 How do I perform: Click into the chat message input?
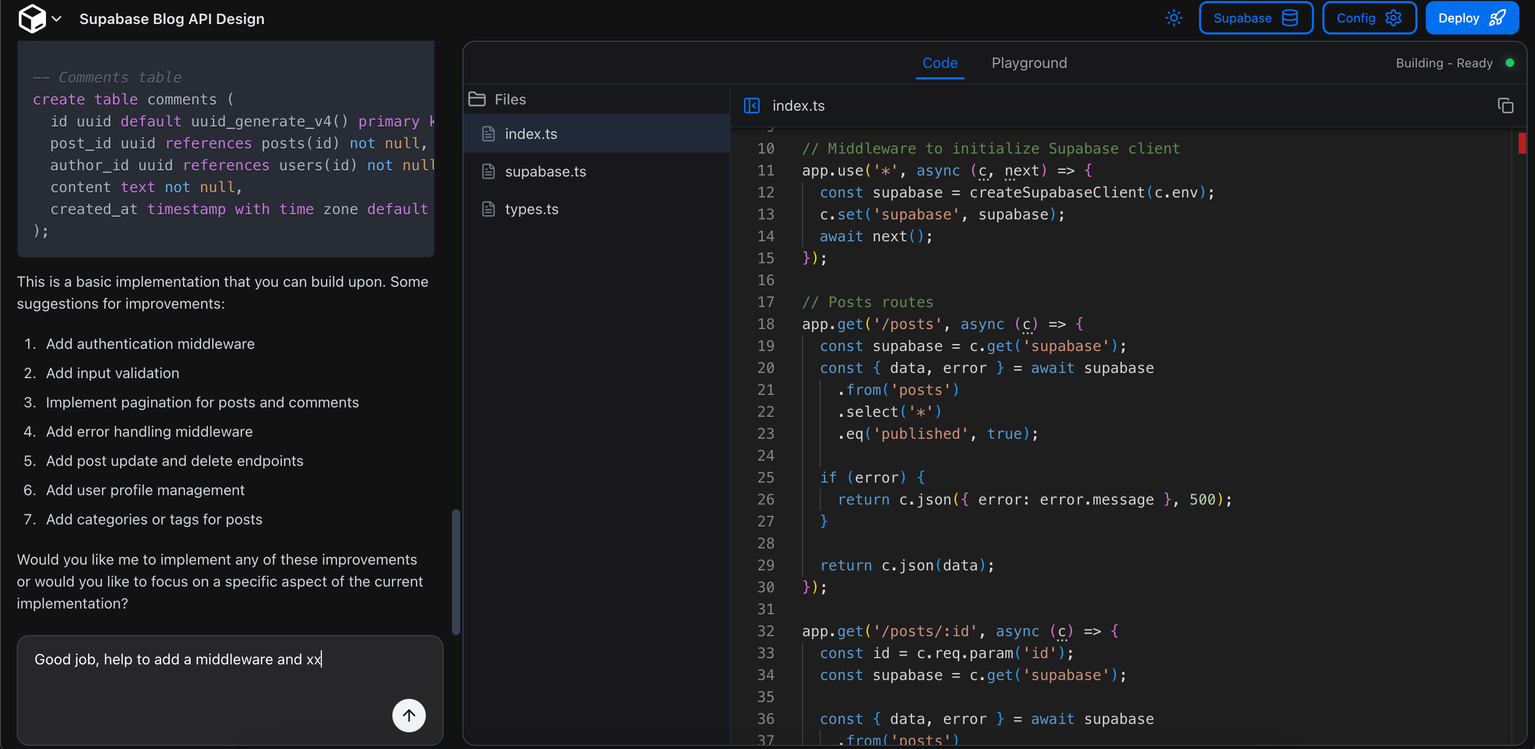(203, 680)
